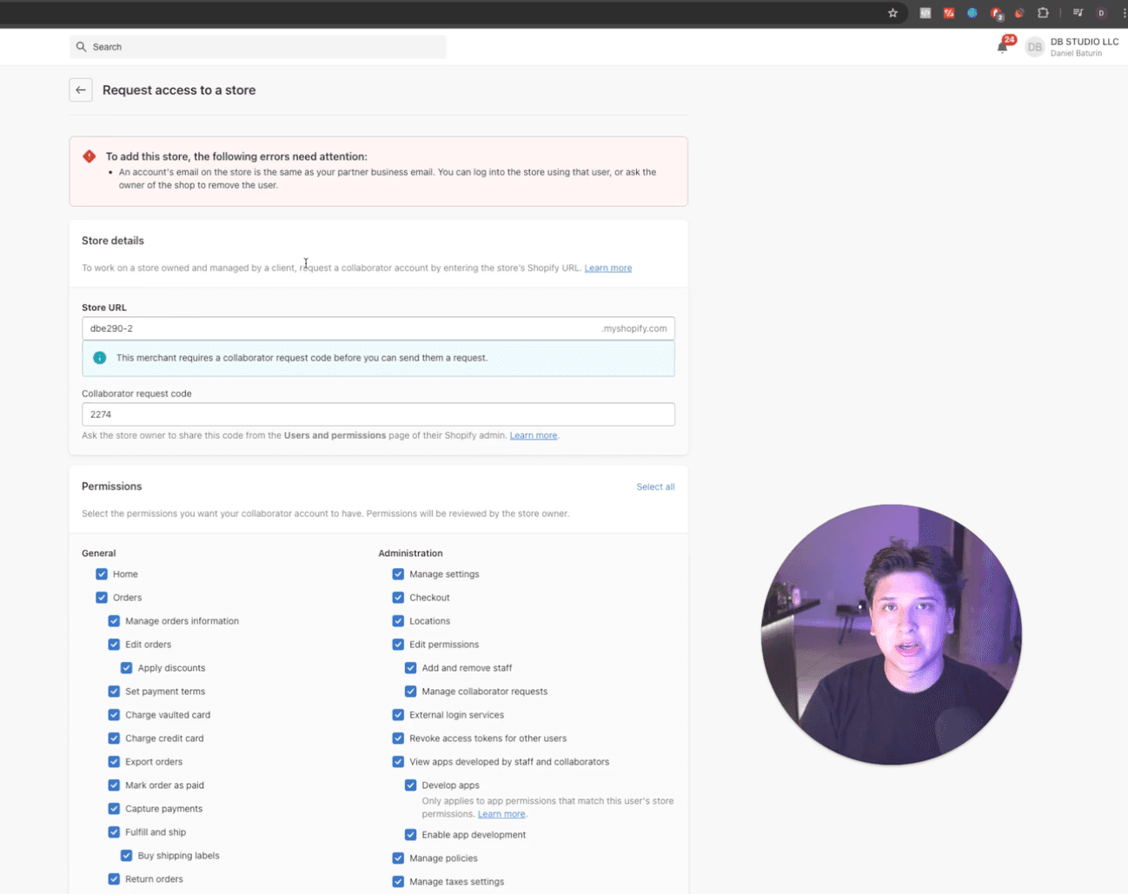Disable External login services permission
1128x894 pixels.
398,715
